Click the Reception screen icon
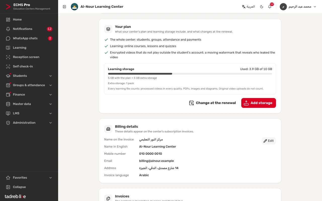 (8, 57)
